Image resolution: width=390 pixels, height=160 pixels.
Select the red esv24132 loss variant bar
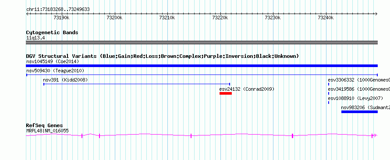coord(226,93)
